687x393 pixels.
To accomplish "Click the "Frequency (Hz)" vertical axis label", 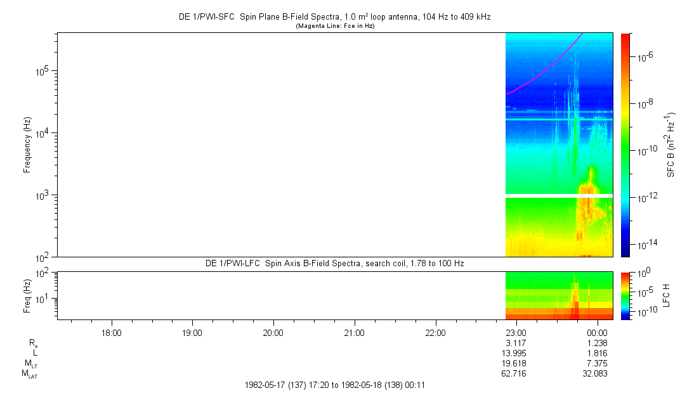I will point(27,145).
